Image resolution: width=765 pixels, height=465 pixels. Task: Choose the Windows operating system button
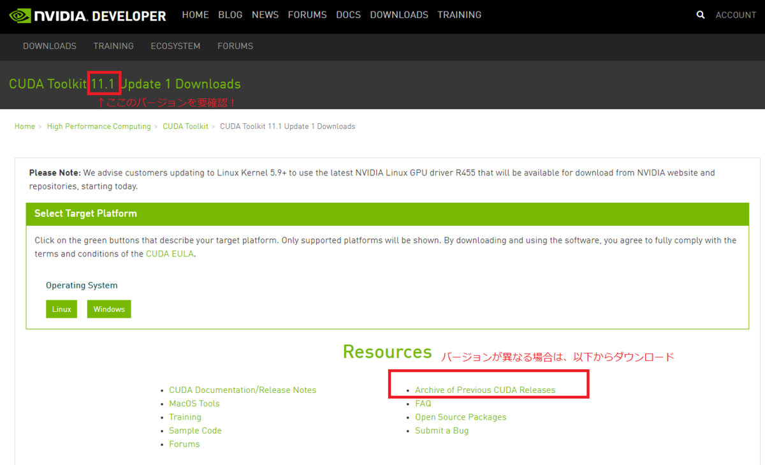click(x=109, y=309)
